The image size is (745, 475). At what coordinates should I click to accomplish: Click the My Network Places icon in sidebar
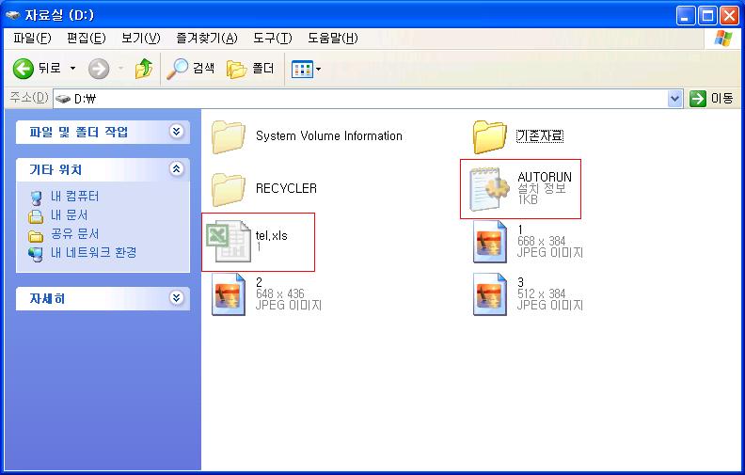click(36, 254)
